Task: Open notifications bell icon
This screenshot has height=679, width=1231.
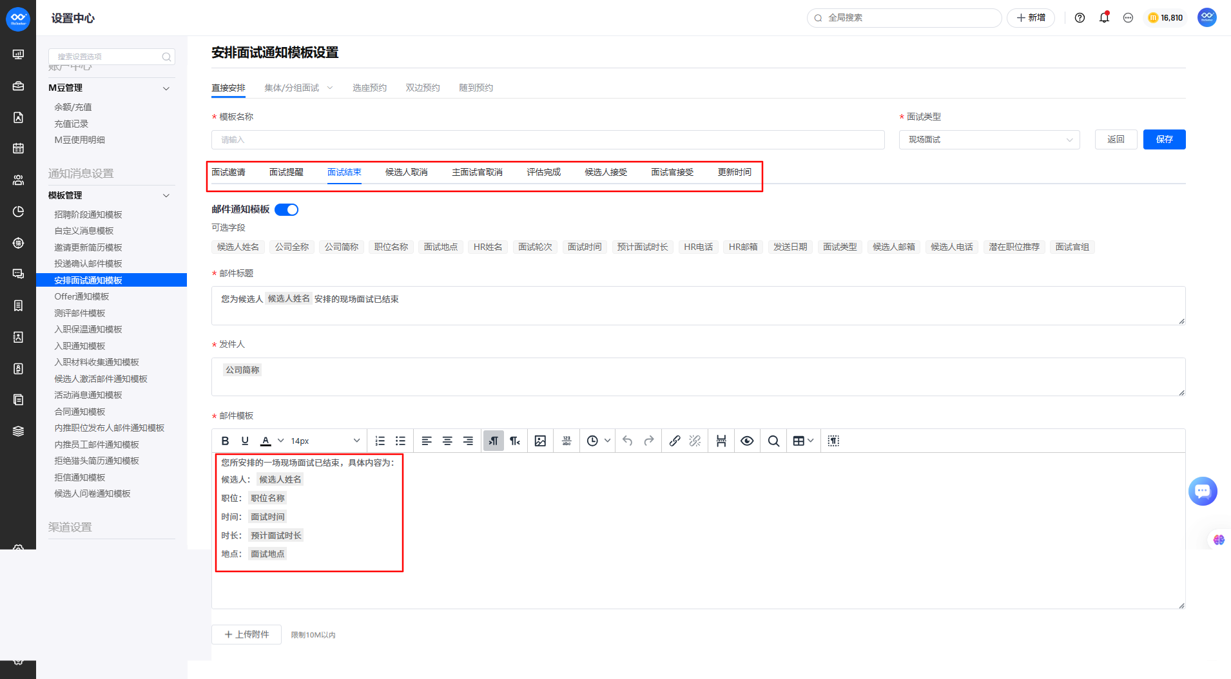Action: coord(1104,18)
